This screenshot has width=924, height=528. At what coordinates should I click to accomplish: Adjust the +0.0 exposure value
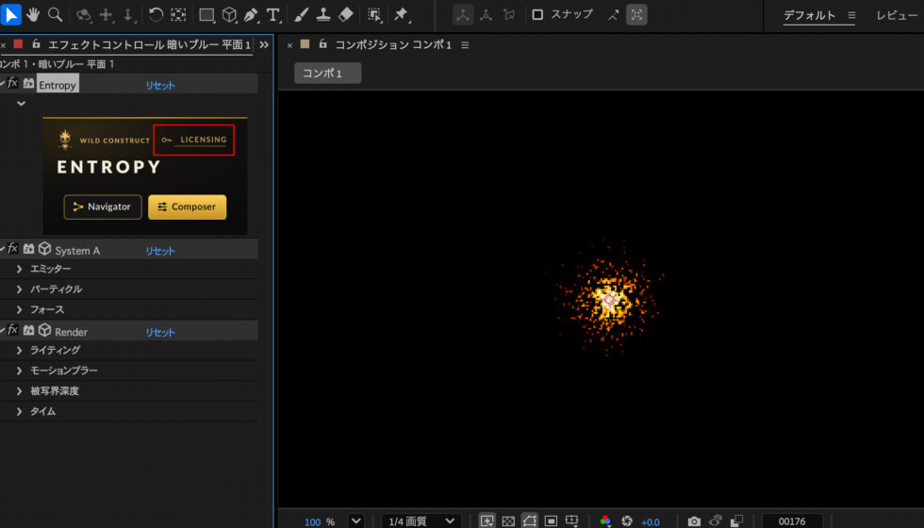point(651,521)
